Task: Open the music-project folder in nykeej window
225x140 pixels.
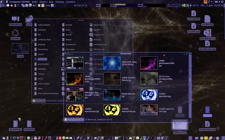Action: point(42,84)
